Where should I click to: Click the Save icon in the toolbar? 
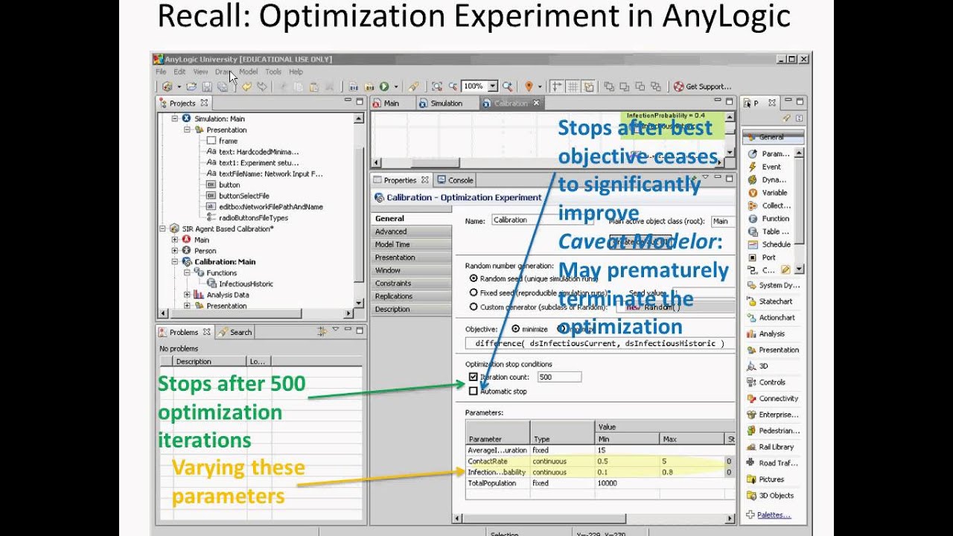pos(208,86)
